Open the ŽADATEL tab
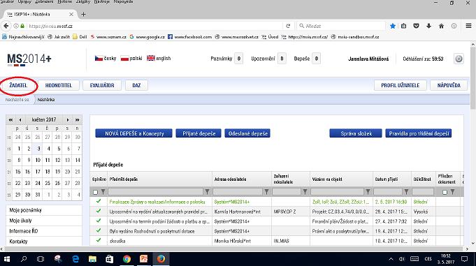Screen dimensions: 476x266 (18, 85)
